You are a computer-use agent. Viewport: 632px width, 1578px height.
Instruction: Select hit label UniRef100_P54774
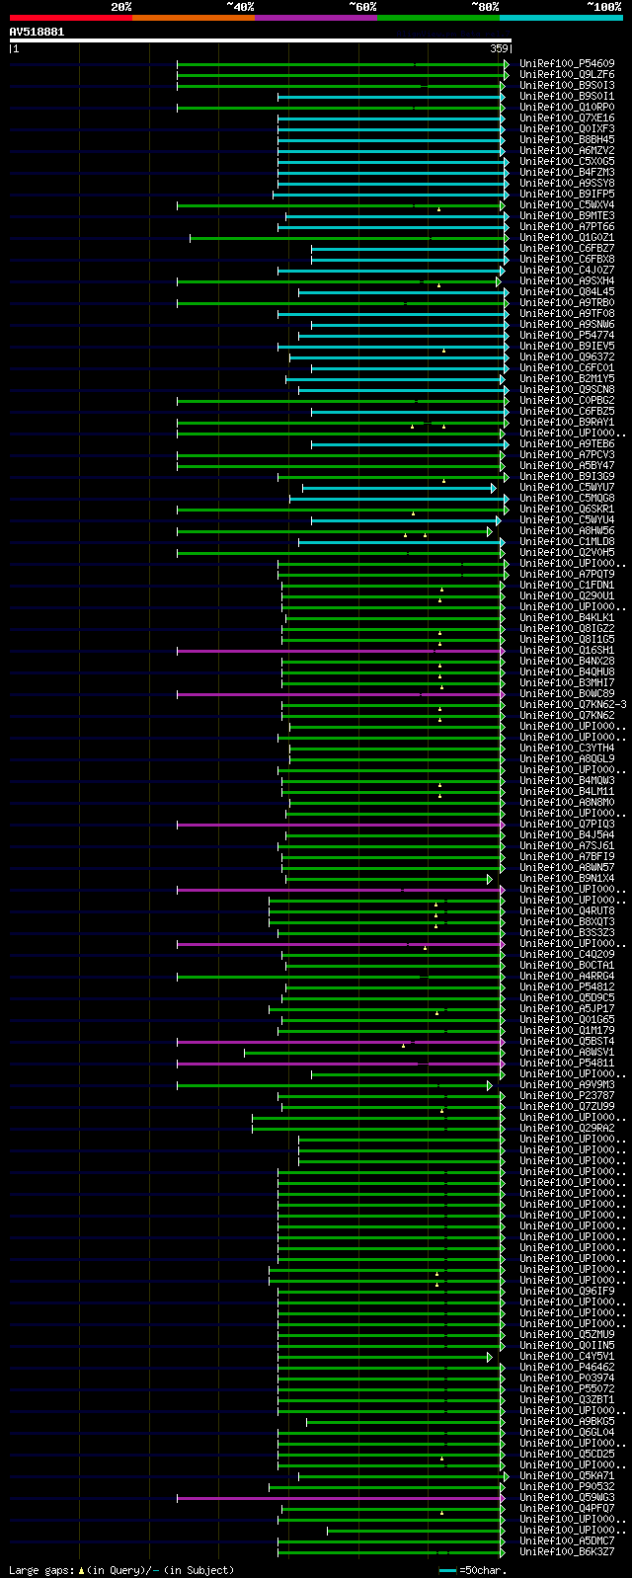click(x=567, y=335)
